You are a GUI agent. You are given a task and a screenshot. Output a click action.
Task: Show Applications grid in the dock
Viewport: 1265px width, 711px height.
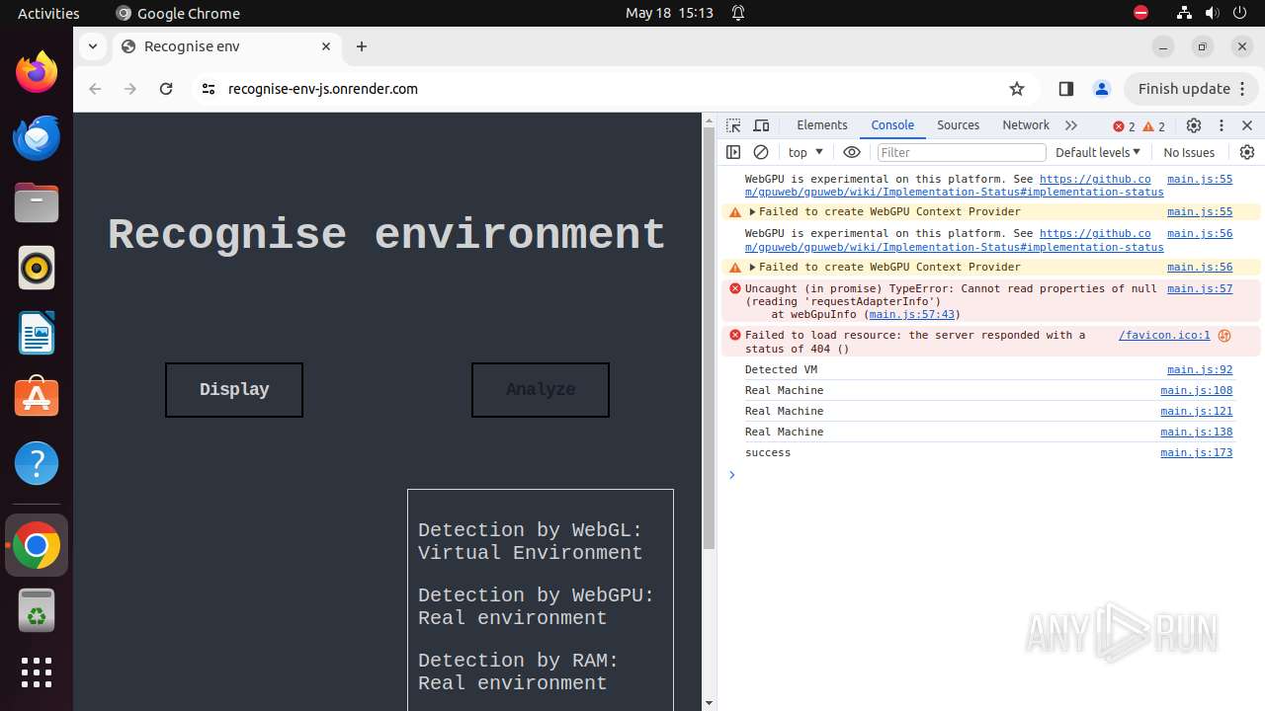pos(37,672)
